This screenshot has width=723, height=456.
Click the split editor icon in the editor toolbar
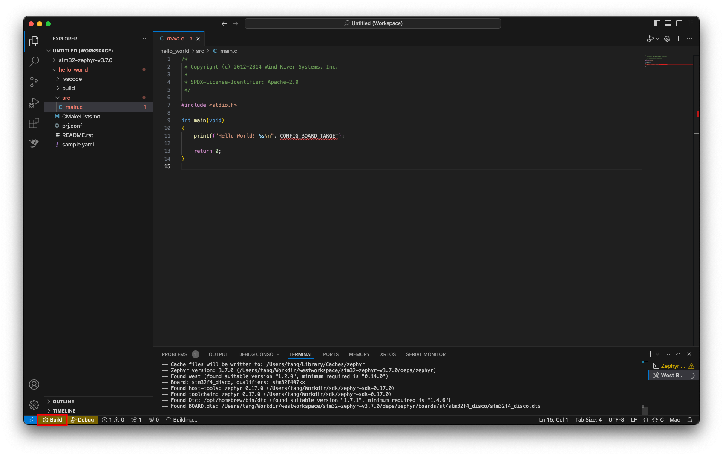pyautogui.click(x=678, y=38)
